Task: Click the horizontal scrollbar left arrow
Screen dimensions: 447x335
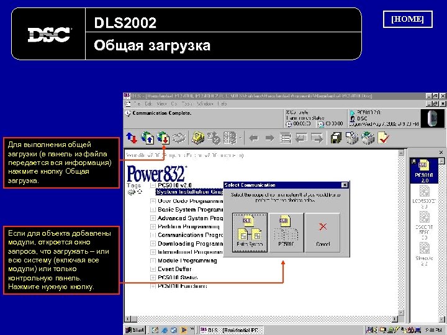Action: 128,319
